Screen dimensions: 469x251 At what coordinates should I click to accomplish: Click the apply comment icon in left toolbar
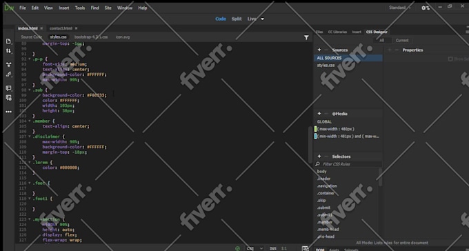[9, 88]
